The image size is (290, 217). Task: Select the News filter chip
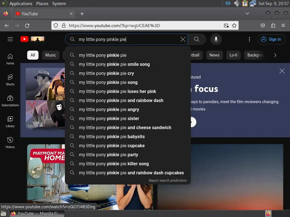[214, 55]
